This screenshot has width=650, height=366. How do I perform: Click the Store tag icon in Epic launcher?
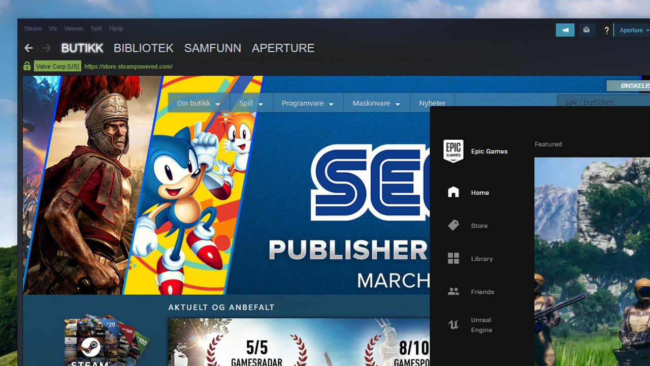453,225
